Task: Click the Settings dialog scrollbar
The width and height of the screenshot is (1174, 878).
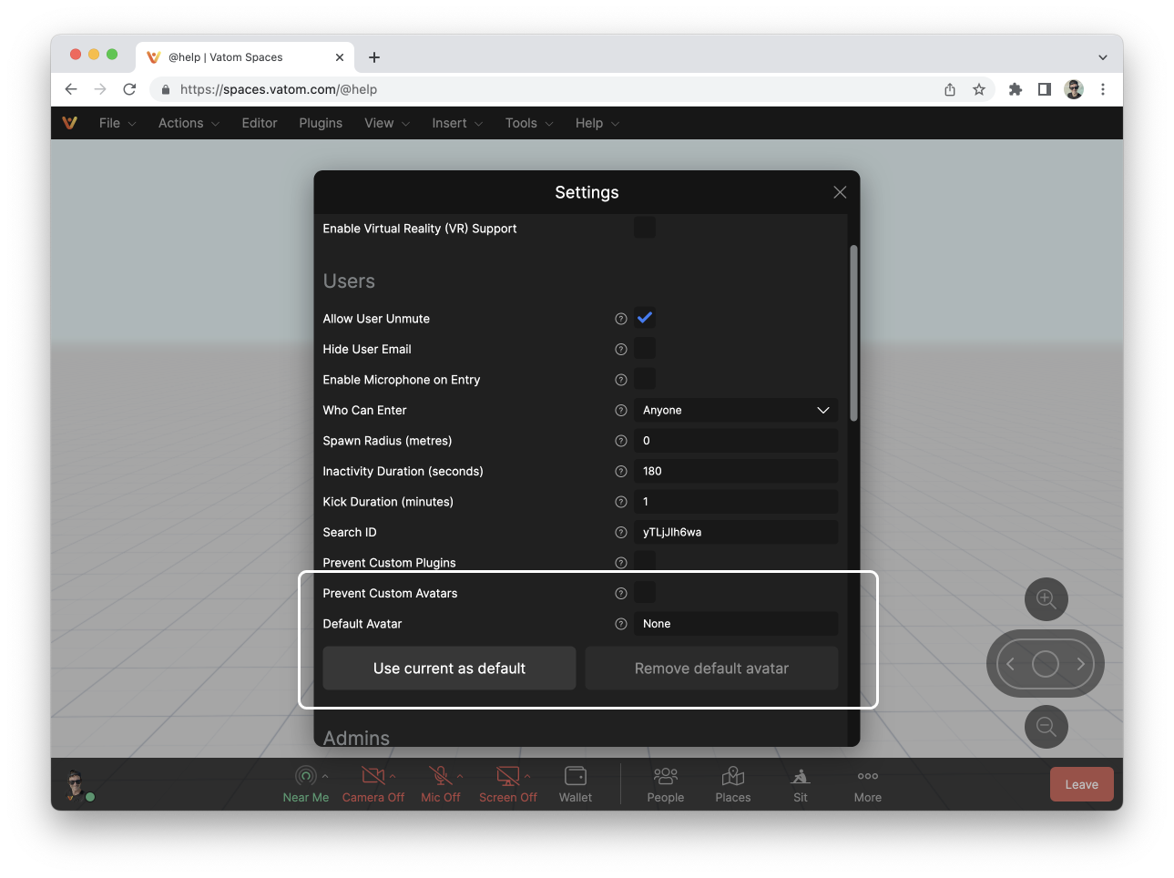Action: (x=853, y=332)
